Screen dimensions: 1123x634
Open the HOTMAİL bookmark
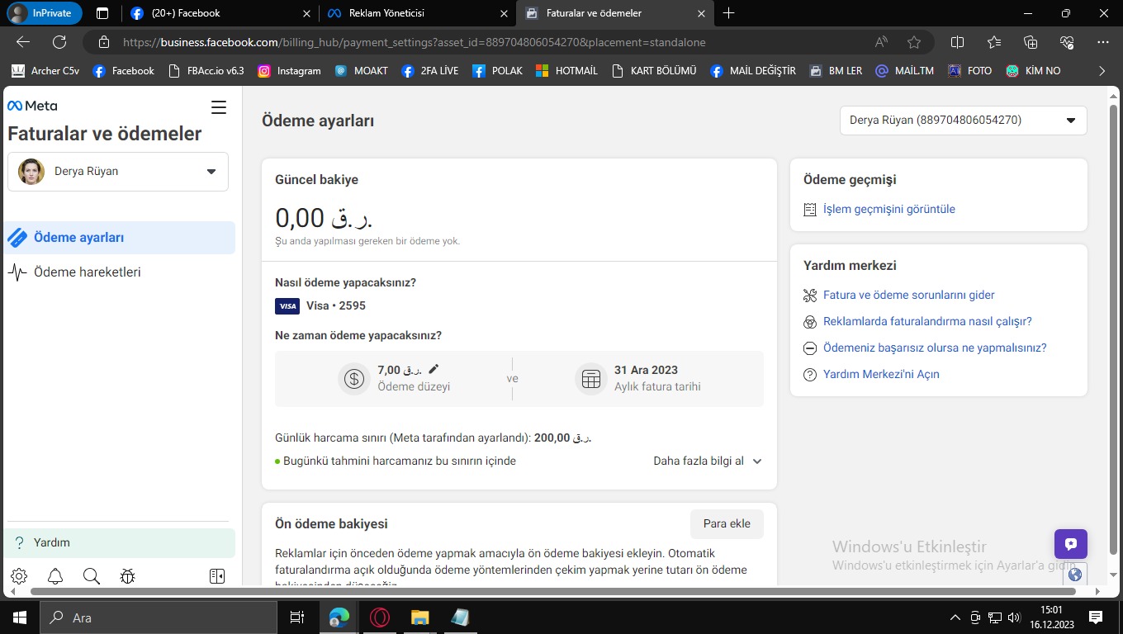[x=566, y=71]
